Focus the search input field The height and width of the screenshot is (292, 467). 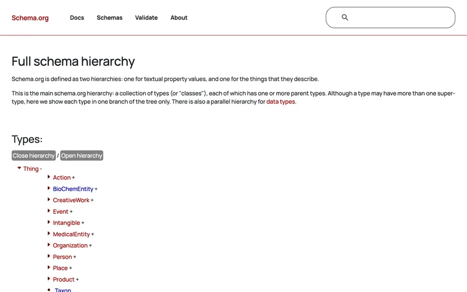[390, 18]
